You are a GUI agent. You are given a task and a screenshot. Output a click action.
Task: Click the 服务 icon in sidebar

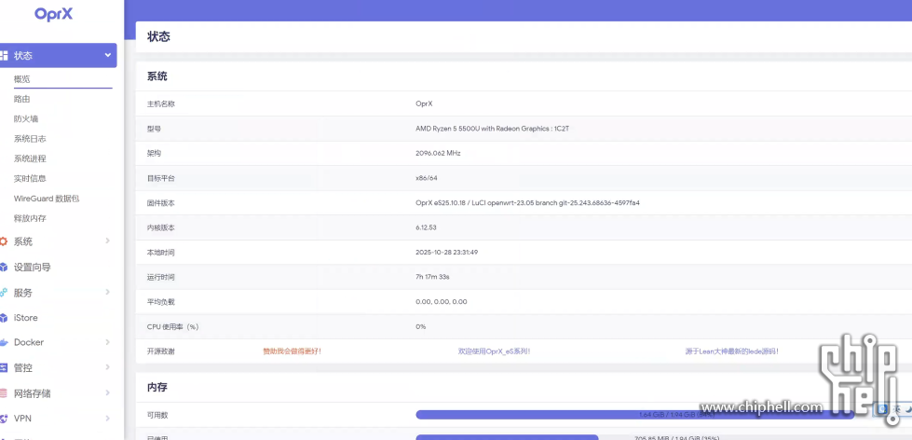pos(4,293)
